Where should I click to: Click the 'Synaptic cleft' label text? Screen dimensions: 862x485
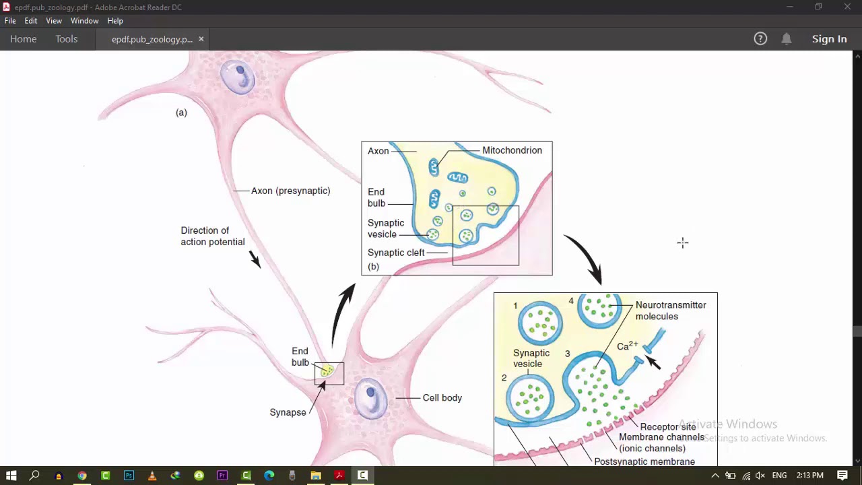(x=396, y=253)
